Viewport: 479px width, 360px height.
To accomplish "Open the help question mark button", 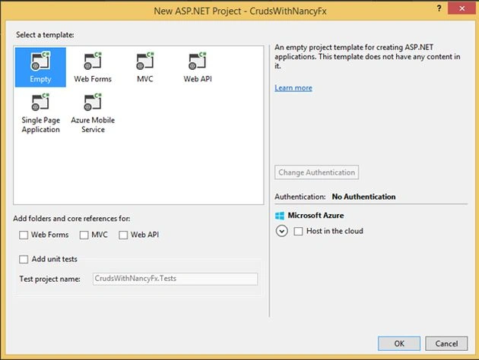I will coord(439,8).
